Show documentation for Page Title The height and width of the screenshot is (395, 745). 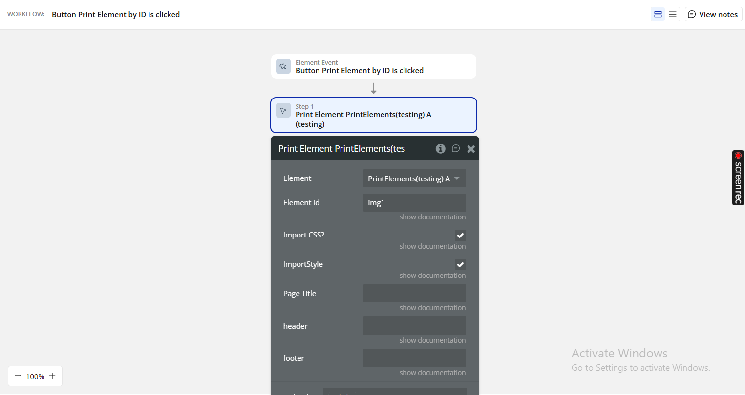click(432, 308)
